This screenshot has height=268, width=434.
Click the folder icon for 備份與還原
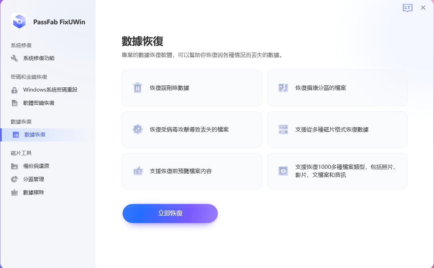14,166
